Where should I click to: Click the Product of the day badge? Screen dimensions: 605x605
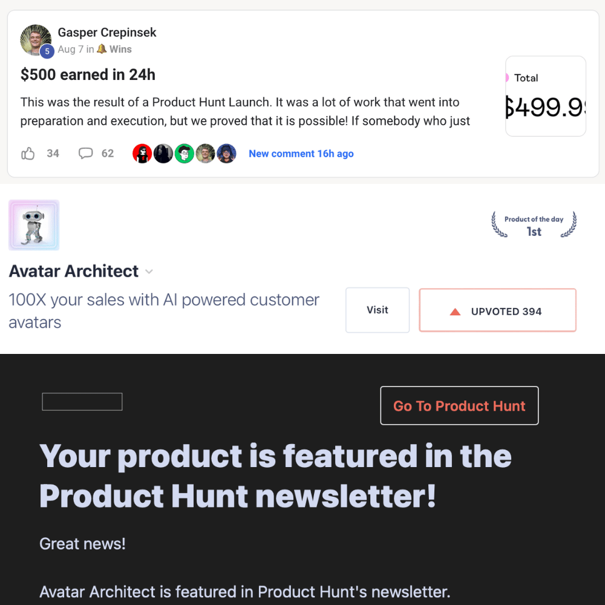pos(534,225)
